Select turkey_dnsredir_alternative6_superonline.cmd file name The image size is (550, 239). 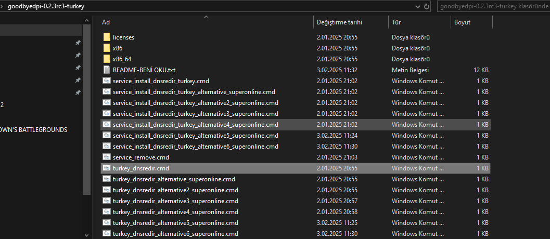[x=176, y=233]
